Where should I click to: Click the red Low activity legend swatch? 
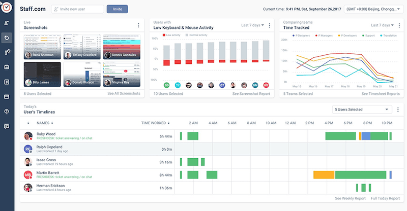pyautogui.click(x=163, y=36)
